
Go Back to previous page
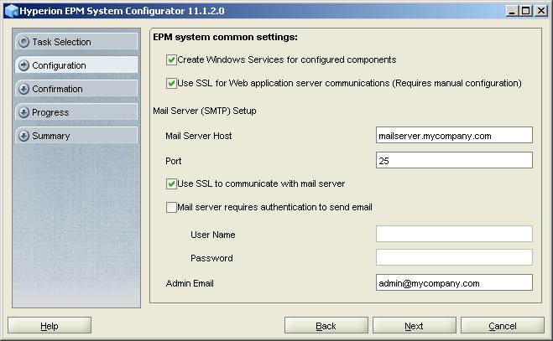point(326,325)
